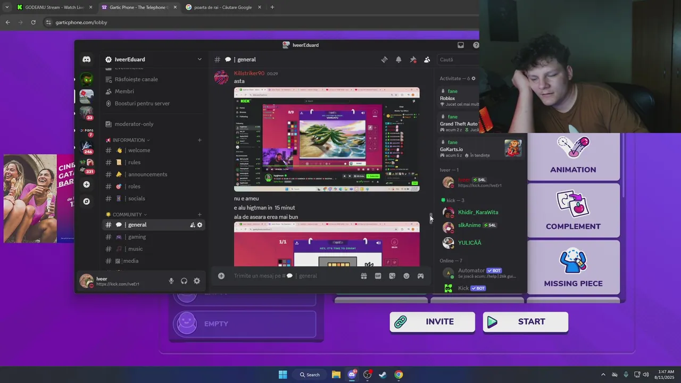Click the START button in Gartic Phone
The width and height of the screenshot is (681, 383).
coord(525,322)
